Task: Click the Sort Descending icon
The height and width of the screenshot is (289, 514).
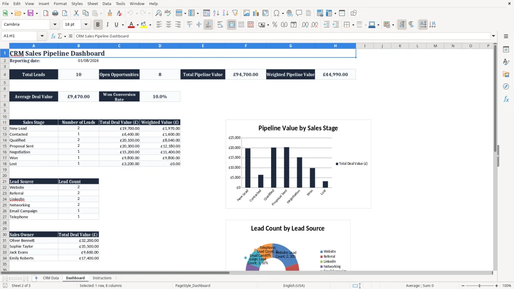Action: (x=226, y=13)
